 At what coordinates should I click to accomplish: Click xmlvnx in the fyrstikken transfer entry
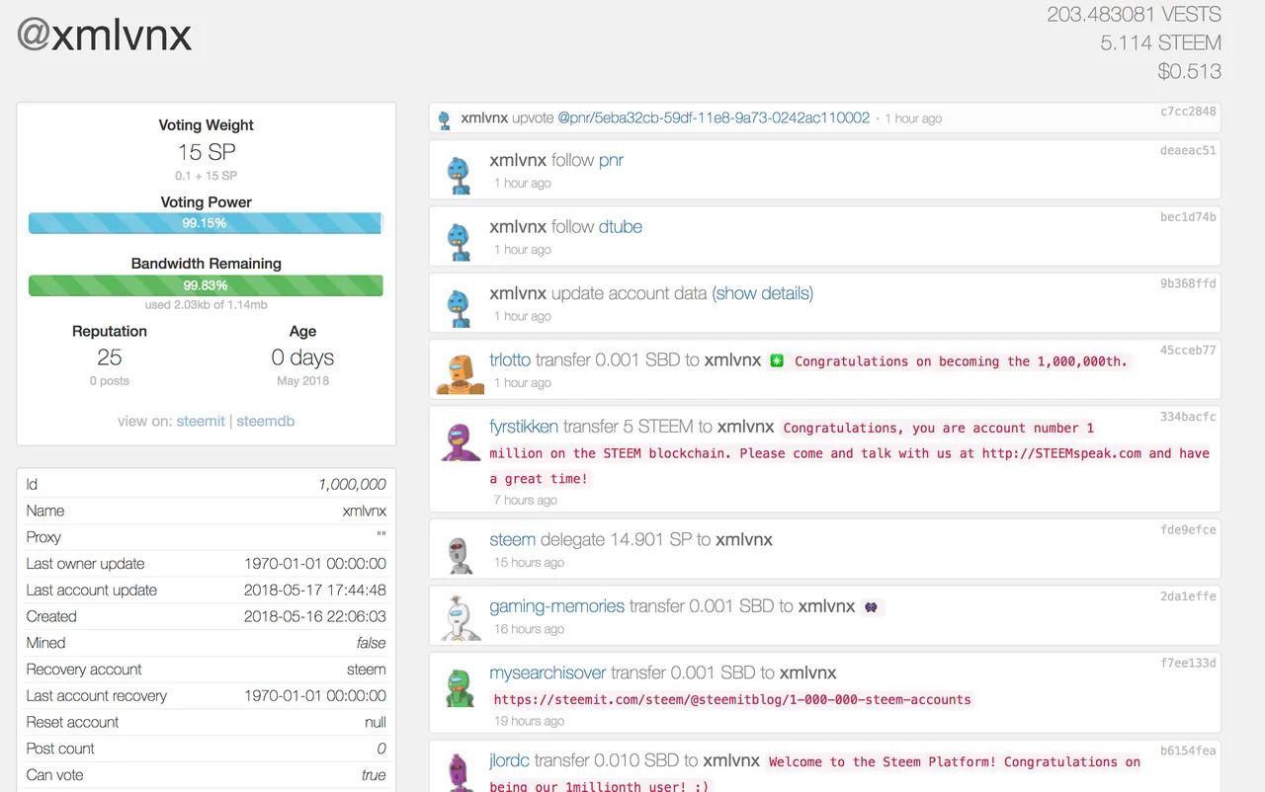[745, 427]
